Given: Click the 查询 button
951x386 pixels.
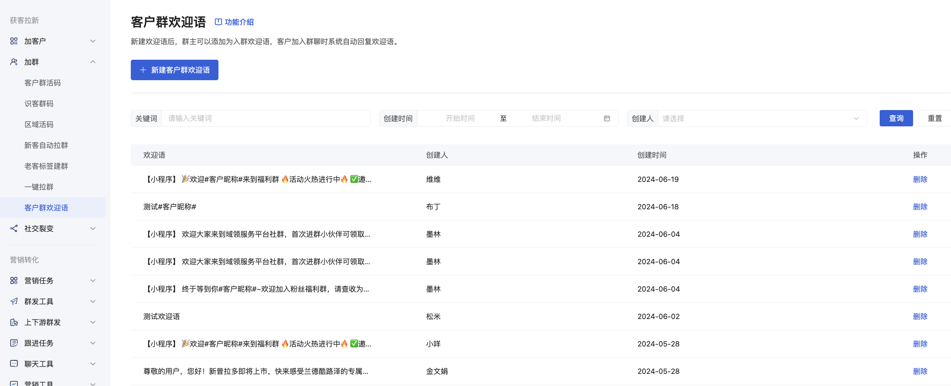Looking at the screenshot, I should (x=896, y=118).
